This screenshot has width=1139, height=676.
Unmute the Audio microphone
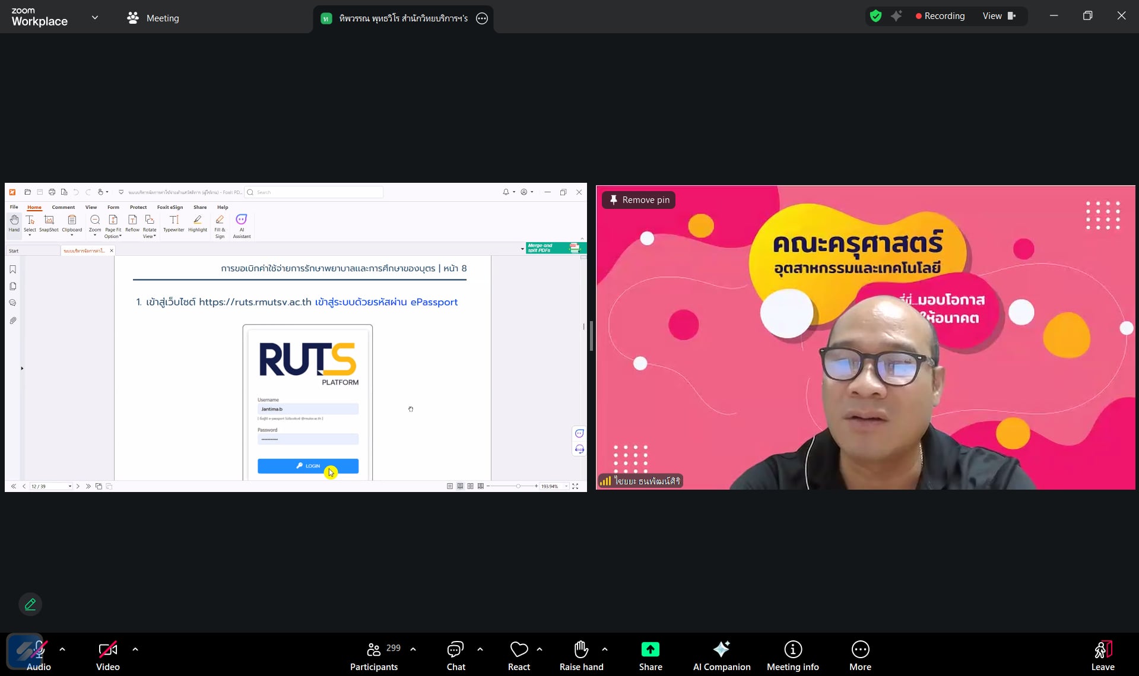[39, 655]
